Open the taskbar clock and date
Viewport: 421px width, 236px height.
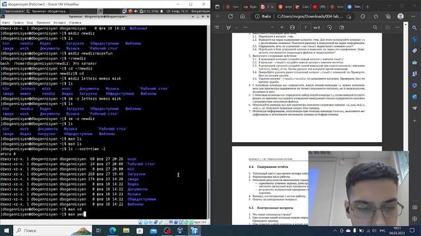point(397,231)
